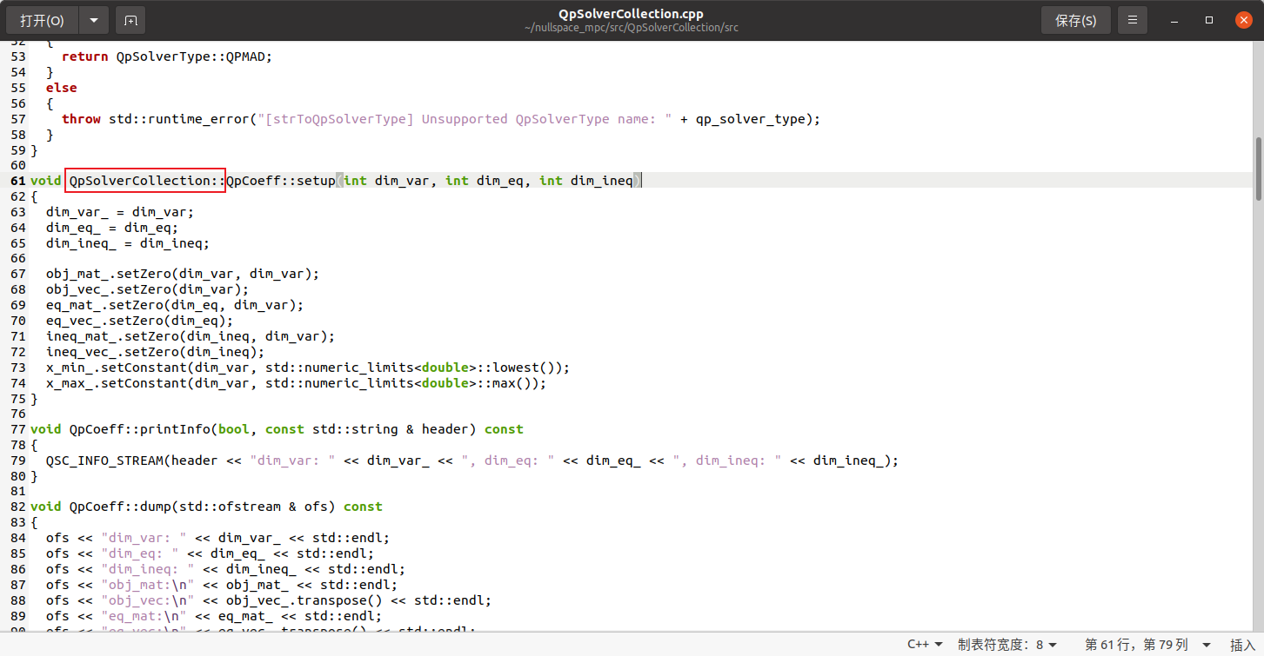This screenshot has height=656, width=1264.
Task: Click 'dim_var_ = dim_var;' on line 63
Action: point(120,212)
